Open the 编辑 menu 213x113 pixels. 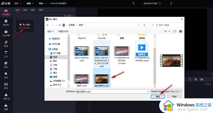[x=30, y=3]
